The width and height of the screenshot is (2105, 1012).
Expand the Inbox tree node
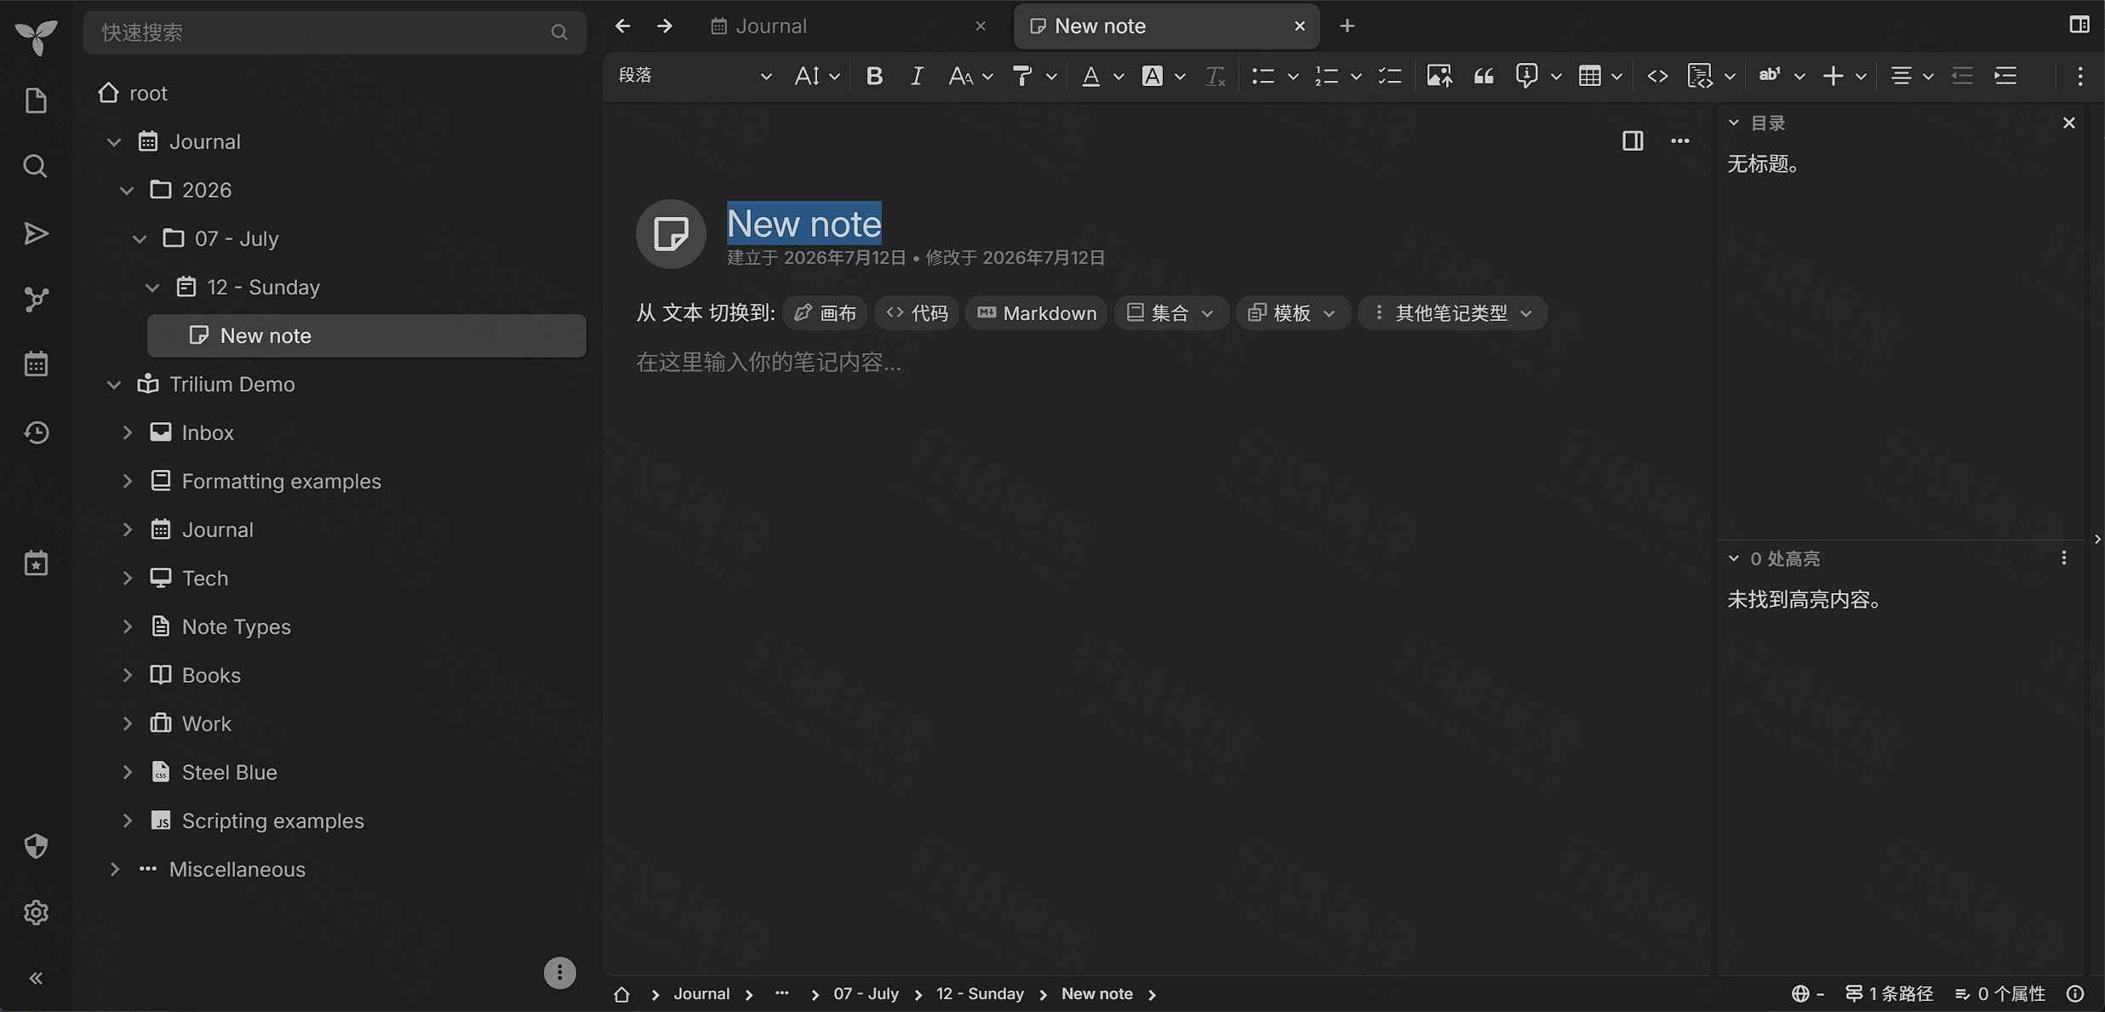tap(127, 433)
